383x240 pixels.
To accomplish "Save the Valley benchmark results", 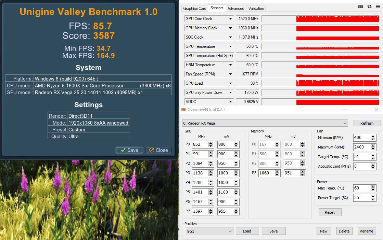I will [130, 150].
